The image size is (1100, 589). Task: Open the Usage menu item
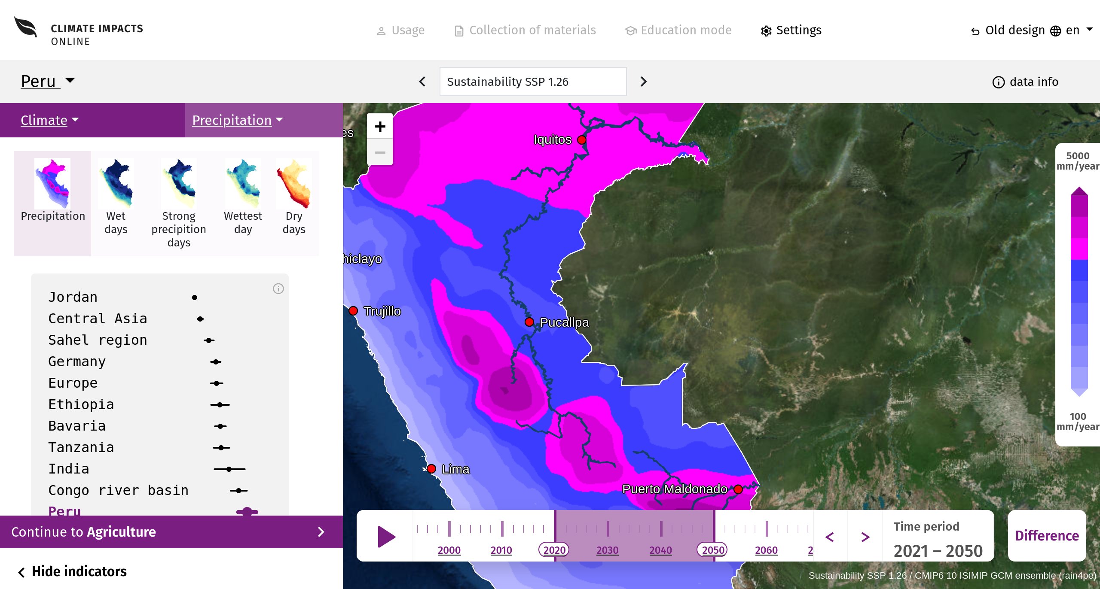click(400, 30)
